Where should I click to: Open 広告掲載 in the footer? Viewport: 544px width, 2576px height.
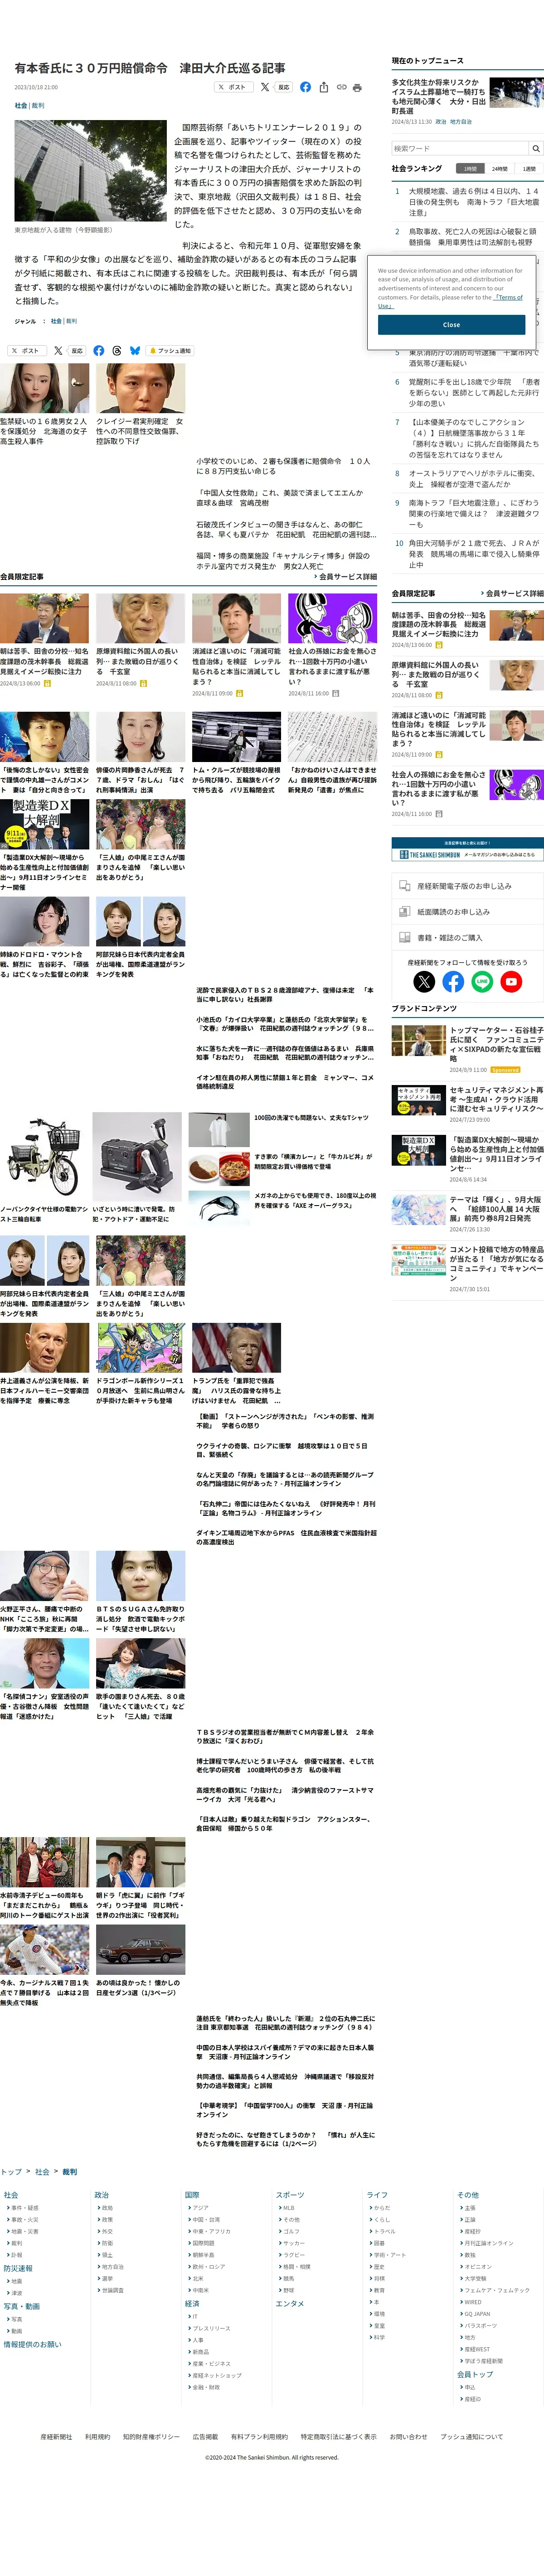(205, 2436)
